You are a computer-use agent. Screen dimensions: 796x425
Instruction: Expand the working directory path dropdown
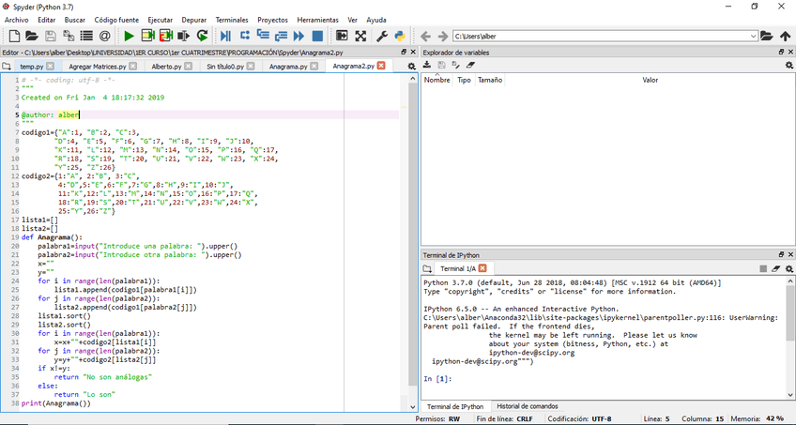coord(753,37)
